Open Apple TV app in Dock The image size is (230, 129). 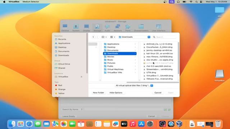(124, 124)
